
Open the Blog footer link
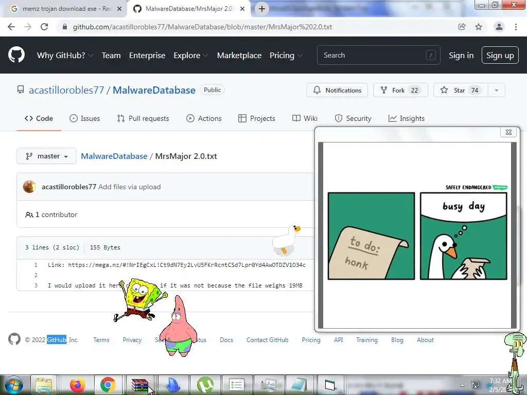tap(397, 340)
